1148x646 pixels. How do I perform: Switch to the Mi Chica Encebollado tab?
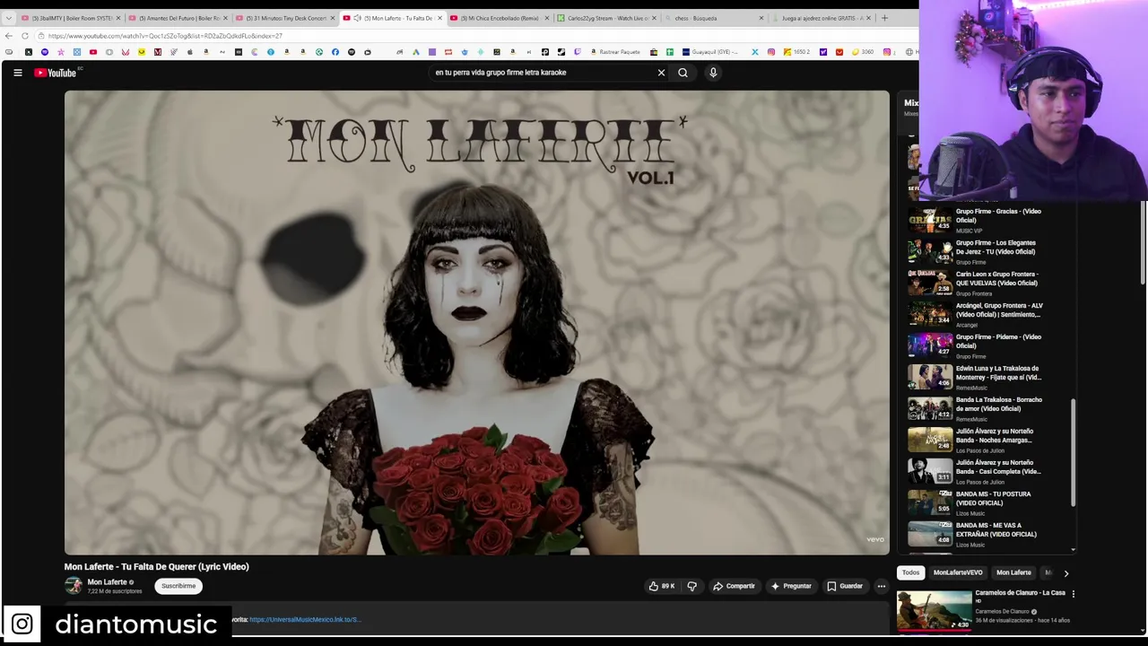(x=498, y=18)
